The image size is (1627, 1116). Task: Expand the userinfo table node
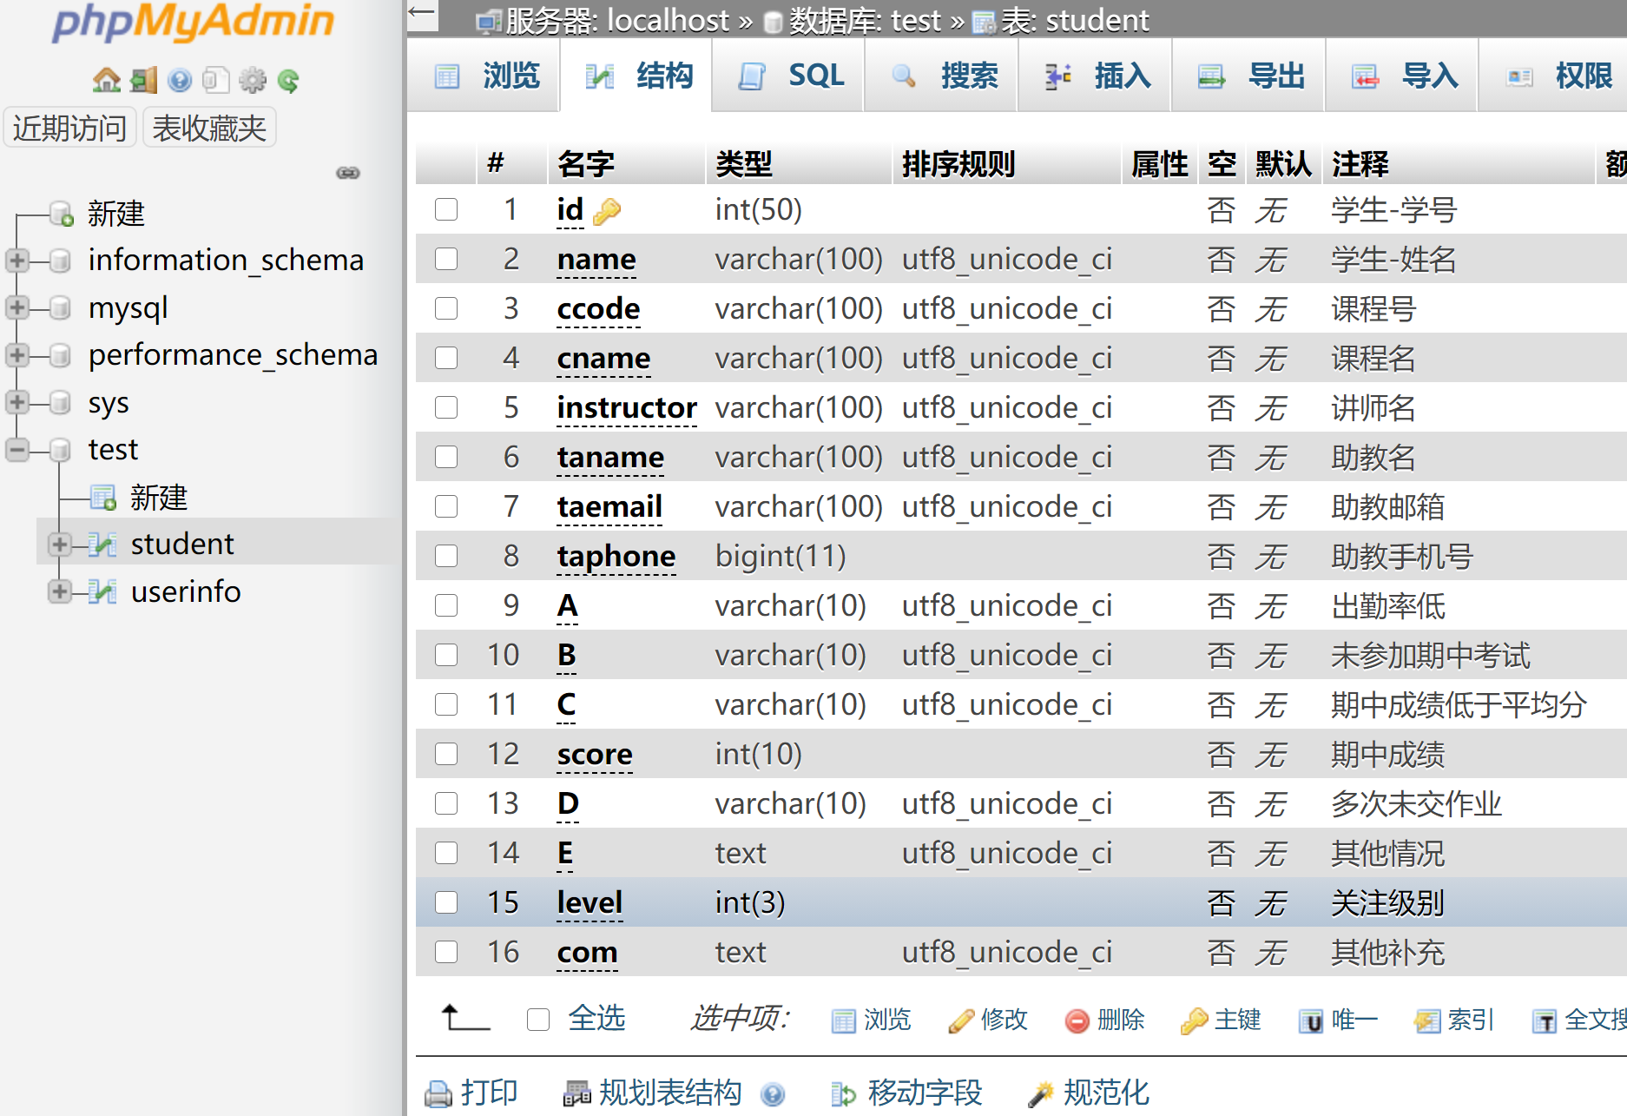click(59, 591)
